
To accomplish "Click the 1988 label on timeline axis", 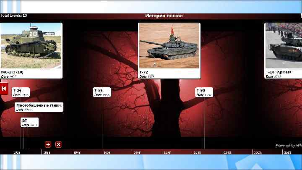I will click(197, 152).
